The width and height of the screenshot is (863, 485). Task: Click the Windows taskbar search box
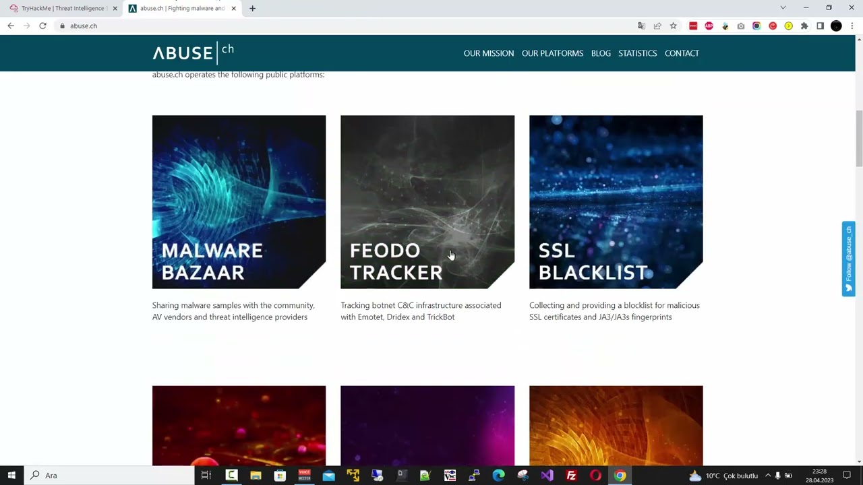108,476
